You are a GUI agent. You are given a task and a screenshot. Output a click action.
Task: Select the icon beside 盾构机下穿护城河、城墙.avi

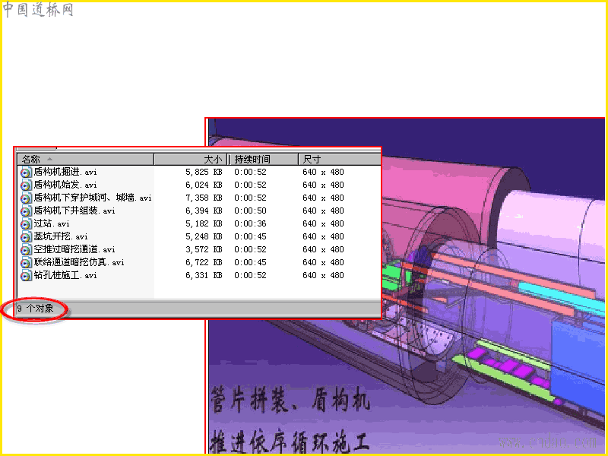click(26, 198)
